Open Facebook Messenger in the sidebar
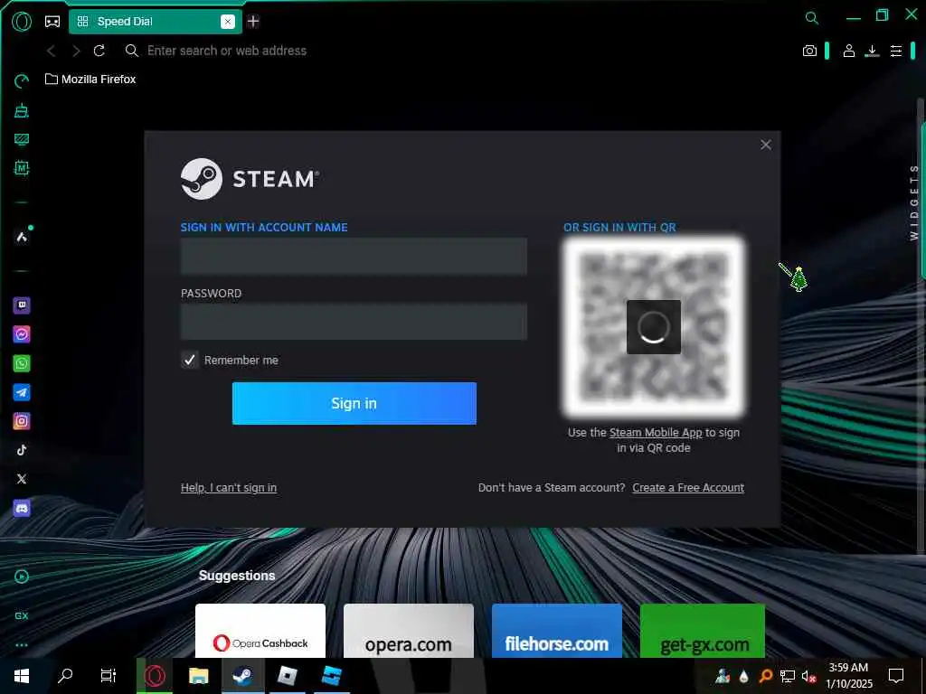Viewport: 926px width, 694px height. 22,334
